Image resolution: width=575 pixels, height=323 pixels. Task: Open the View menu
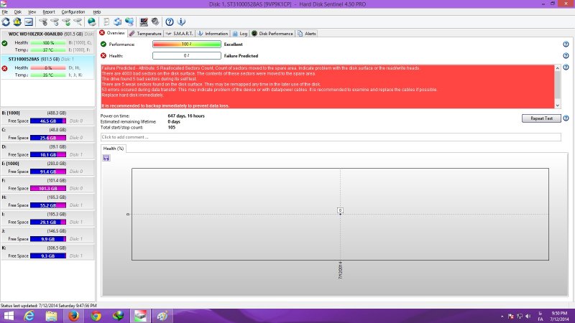[x=32, y=12]
